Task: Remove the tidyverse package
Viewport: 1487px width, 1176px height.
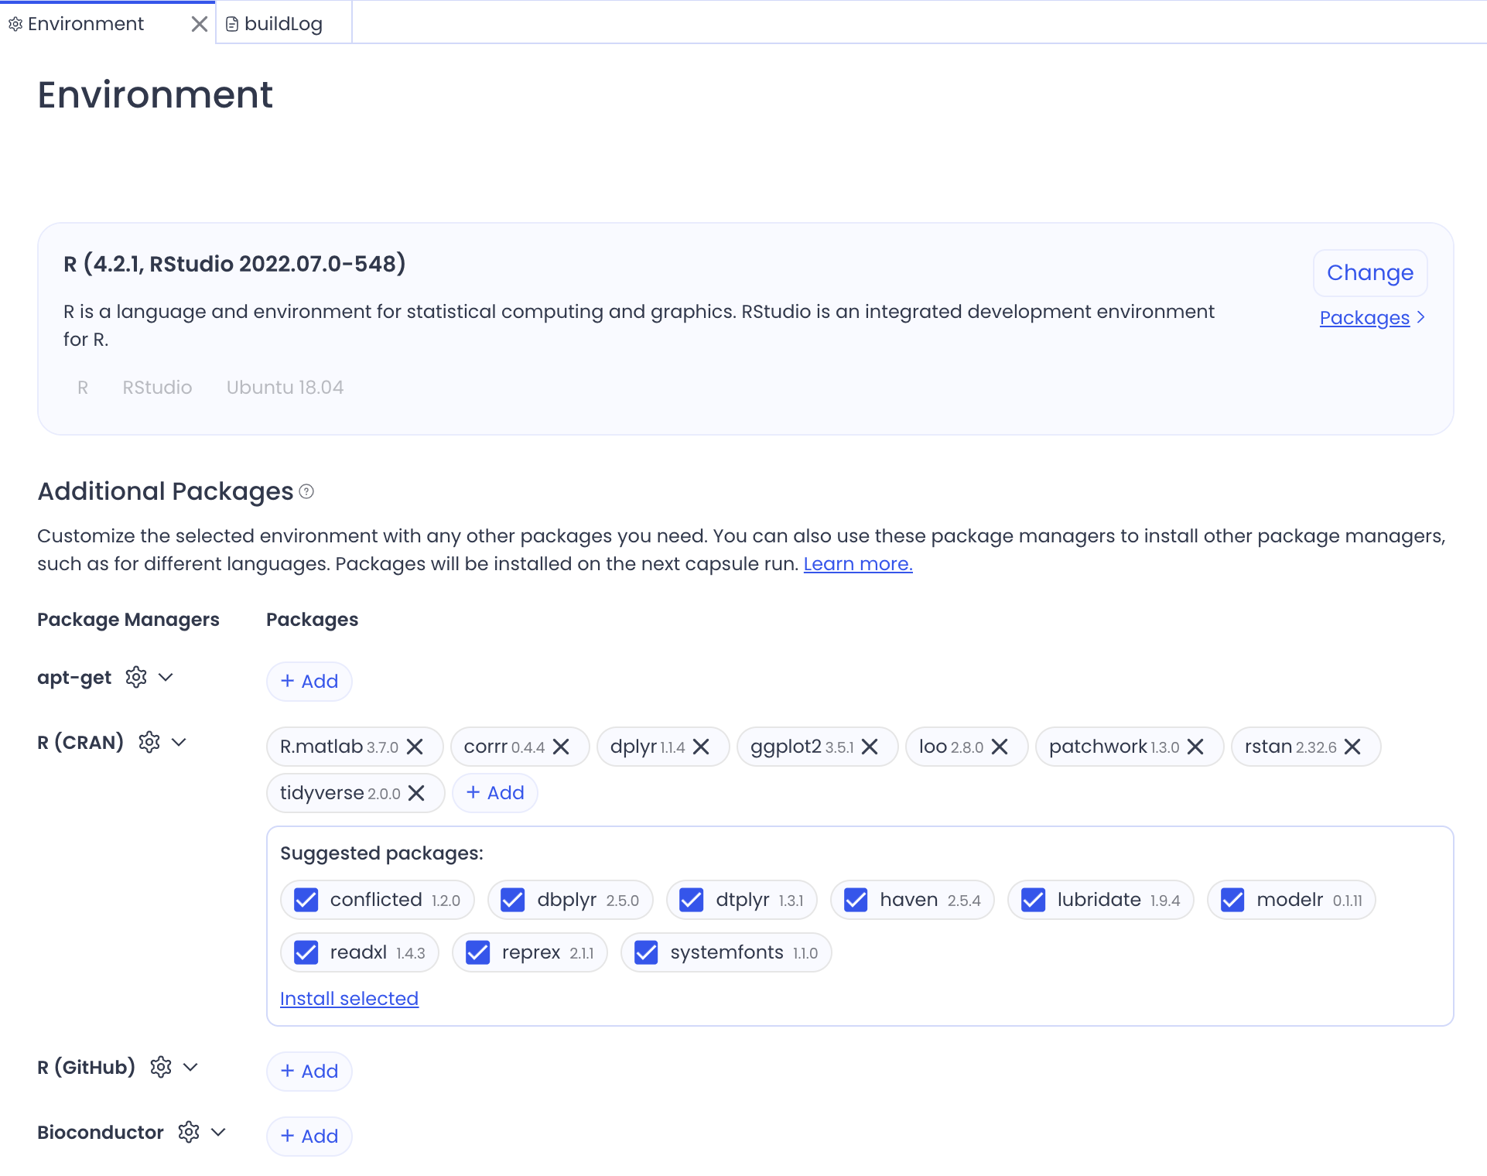Action: [x=417, y=793]
